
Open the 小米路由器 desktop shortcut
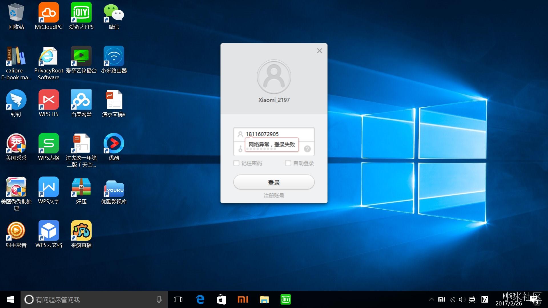pos(114,56)
